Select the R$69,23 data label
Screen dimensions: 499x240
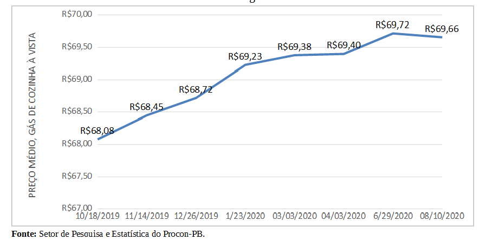(245, 56)
